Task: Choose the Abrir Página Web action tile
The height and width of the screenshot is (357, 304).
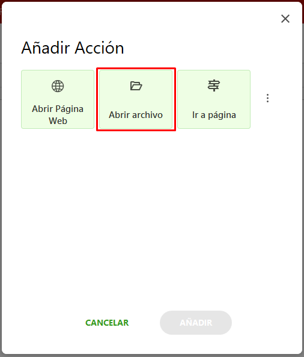Action: [58, 99]
